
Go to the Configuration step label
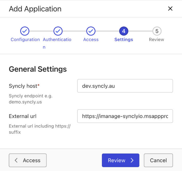25,40
